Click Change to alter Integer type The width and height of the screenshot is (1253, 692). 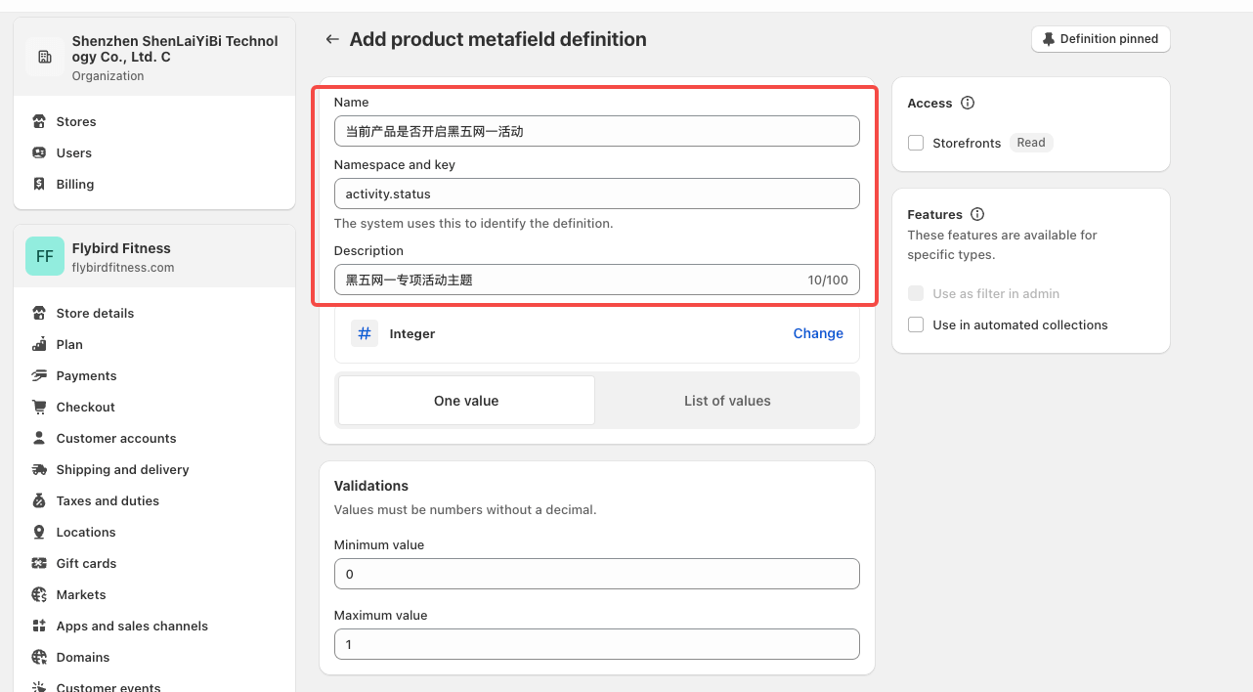pos(818,333)
